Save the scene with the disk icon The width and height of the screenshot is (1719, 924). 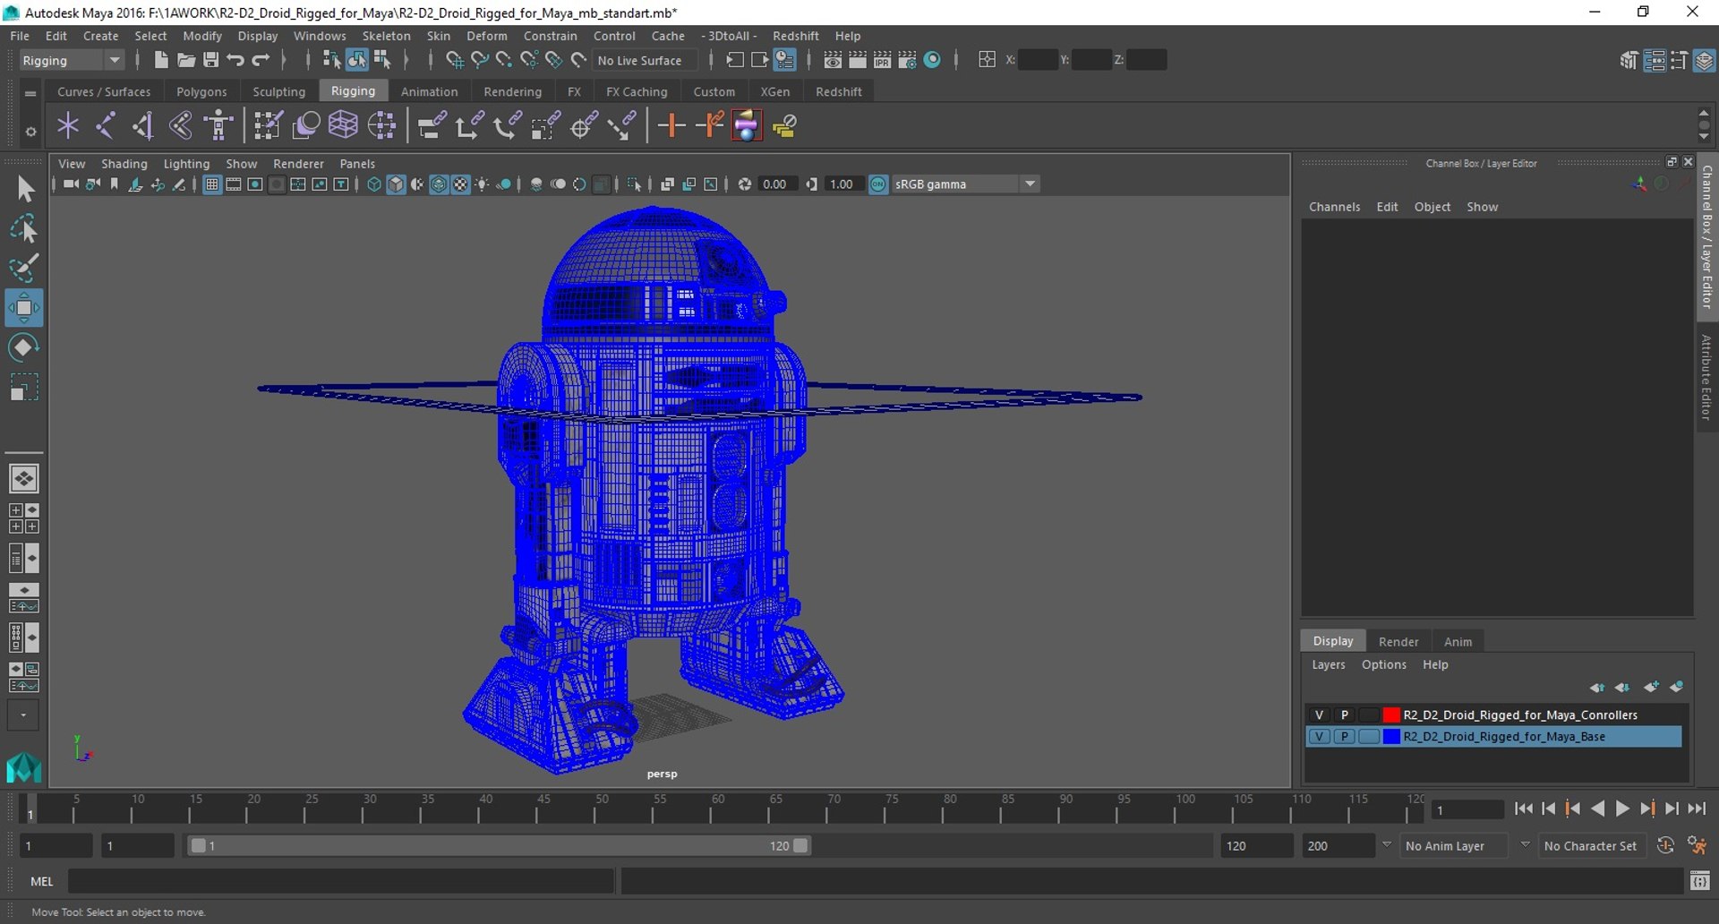[x=210, y=60]
